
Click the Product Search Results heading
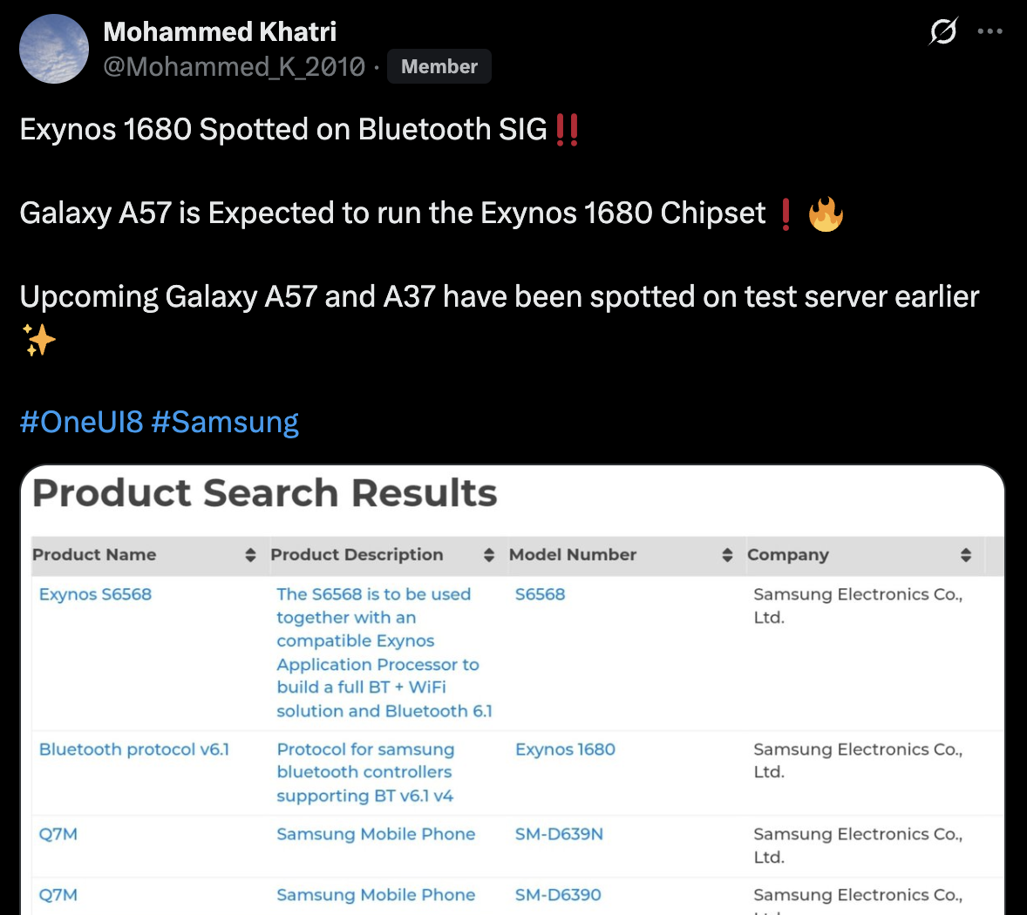coord(264,493)
